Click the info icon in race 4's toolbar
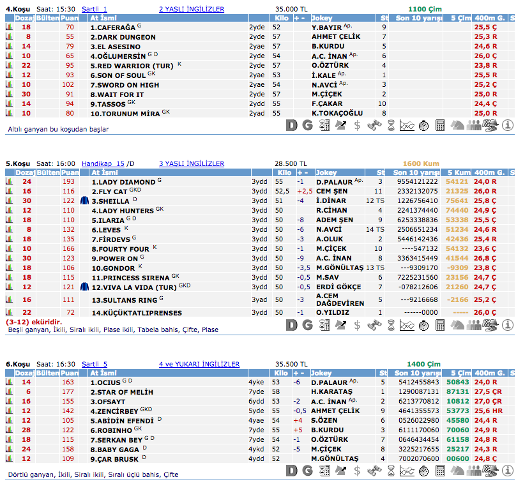Image resolution: width=532 pixels, height=484 pixels. pyautogui.click(x=508, y=125)
